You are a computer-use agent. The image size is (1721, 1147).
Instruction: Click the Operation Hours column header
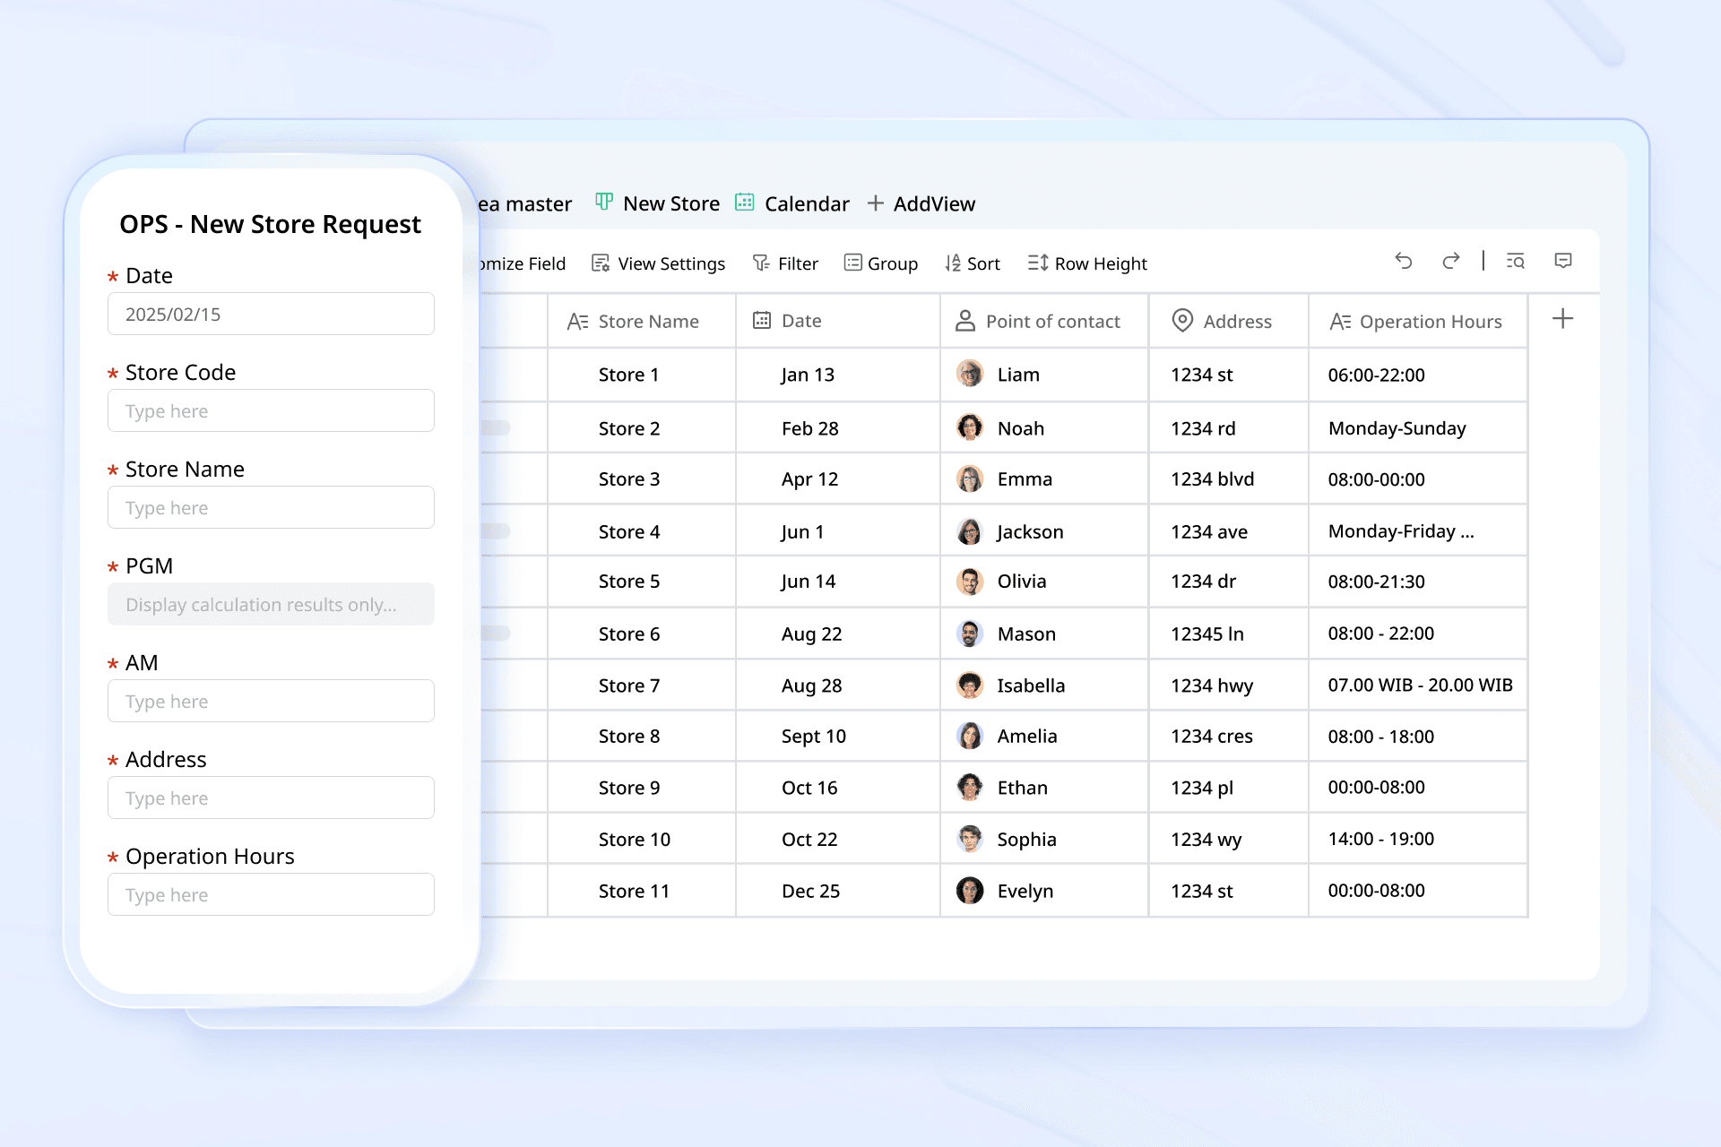pyautogui.click(x=1416, y=321)
